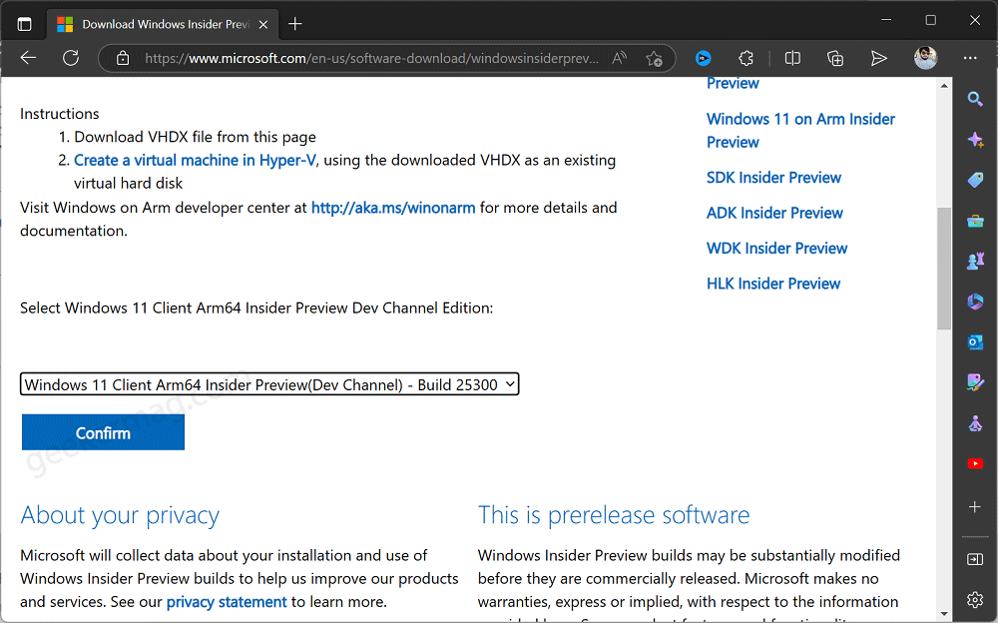Click the page scrollbar down arrow
Screen dimensions: 998x623
944,615
